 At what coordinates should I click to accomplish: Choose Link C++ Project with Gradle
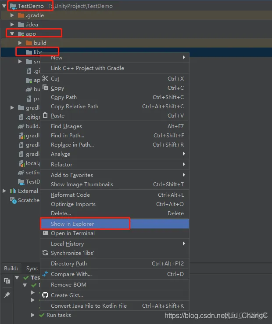(x=115, y=68)
